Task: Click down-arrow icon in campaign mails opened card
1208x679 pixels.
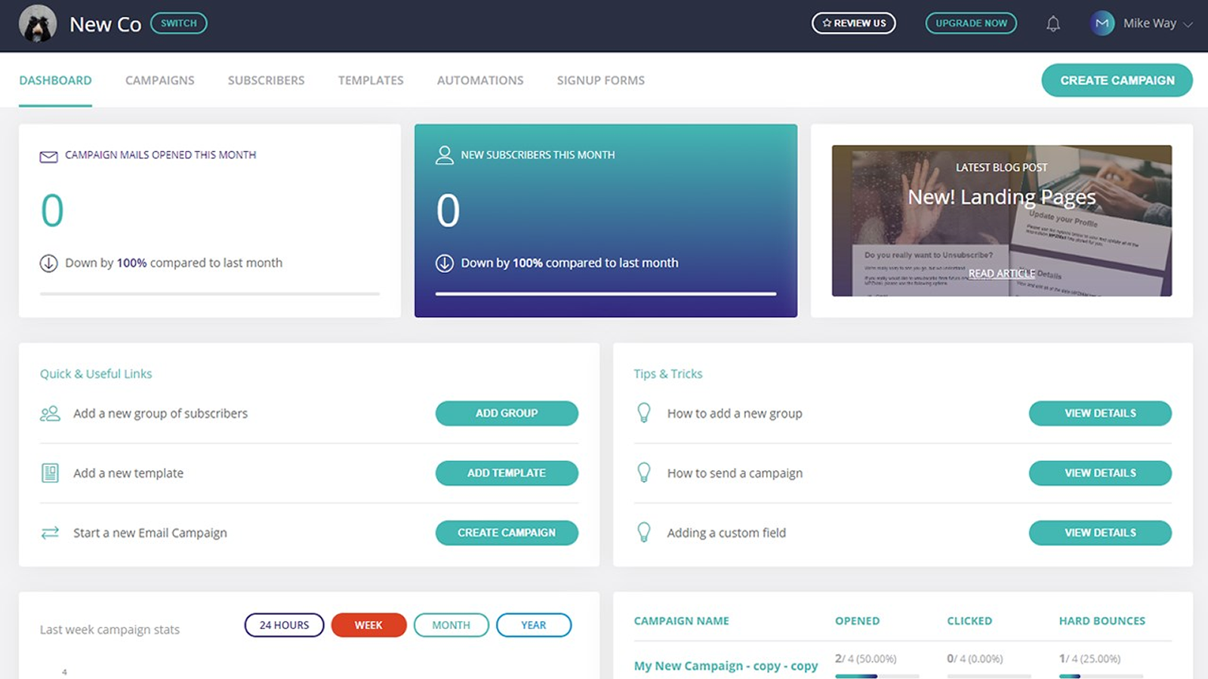Action: coord(48,263)
